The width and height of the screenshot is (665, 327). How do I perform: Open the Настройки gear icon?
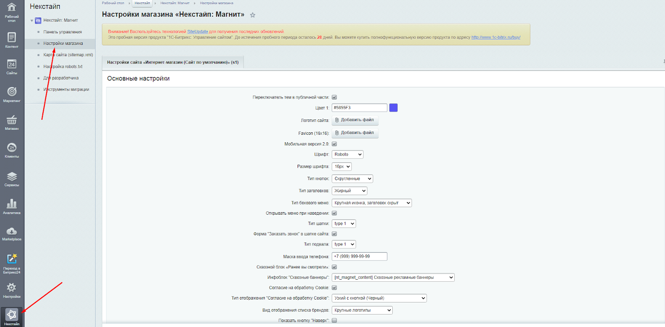coord(12,287)
